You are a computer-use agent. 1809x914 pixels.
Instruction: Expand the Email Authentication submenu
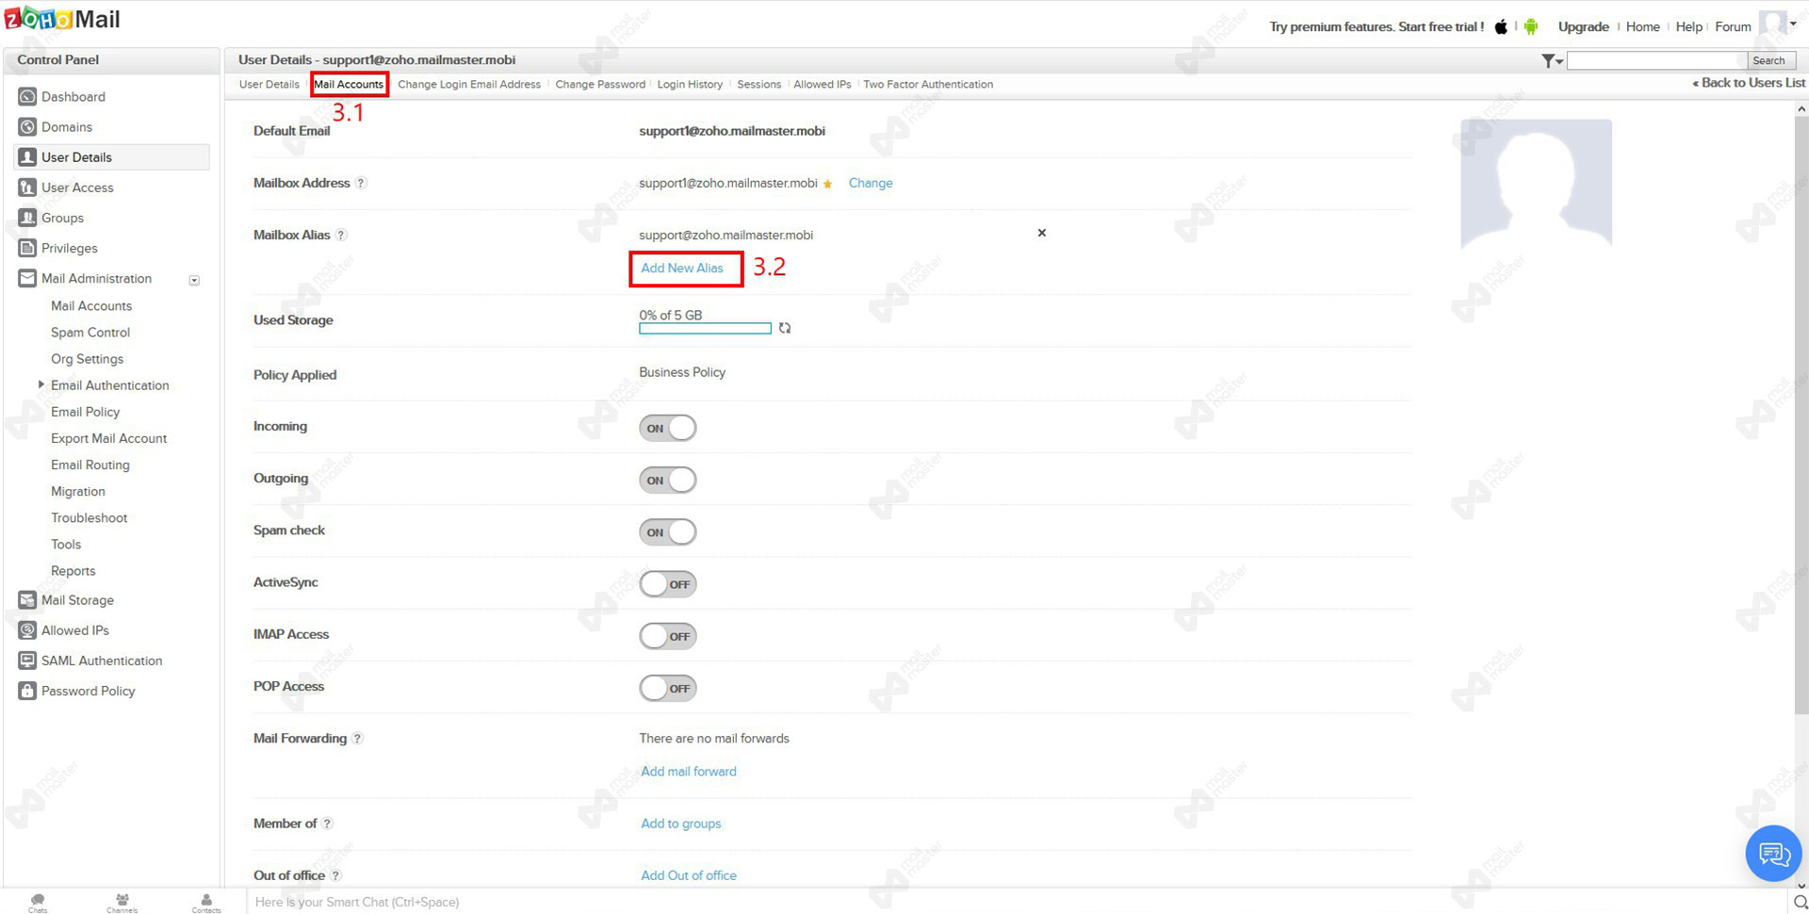click(41, 384)
